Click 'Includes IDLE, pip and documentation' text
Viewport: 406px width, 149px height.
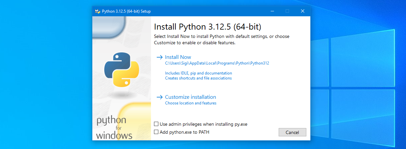tap(198, 73)
